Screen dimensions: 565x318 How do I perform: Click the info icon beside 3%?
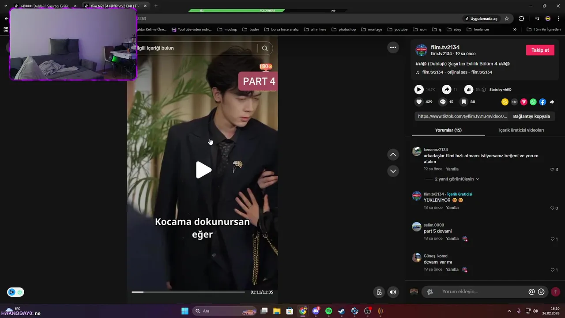click(484, 90)
